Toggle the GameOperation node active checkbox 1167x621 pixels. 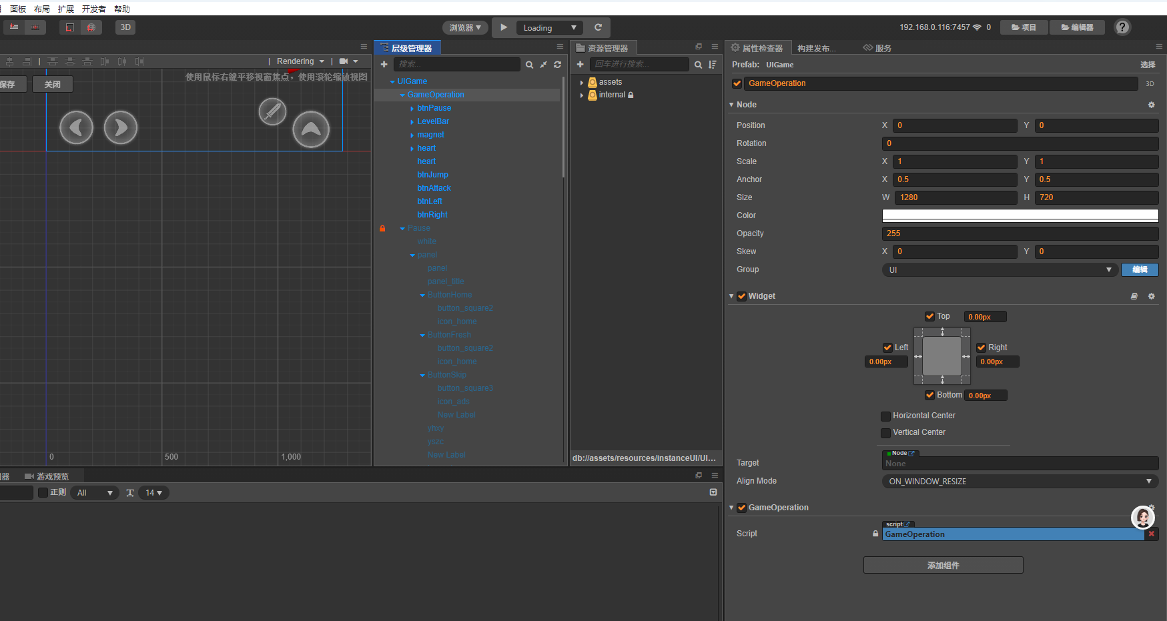coord(737,83)
